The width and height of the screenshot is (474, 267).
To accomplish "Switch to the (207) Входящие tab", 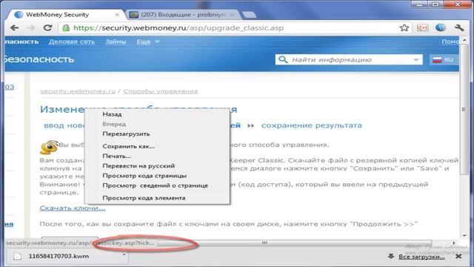I will pyautogui.click(x=183, y=15).
